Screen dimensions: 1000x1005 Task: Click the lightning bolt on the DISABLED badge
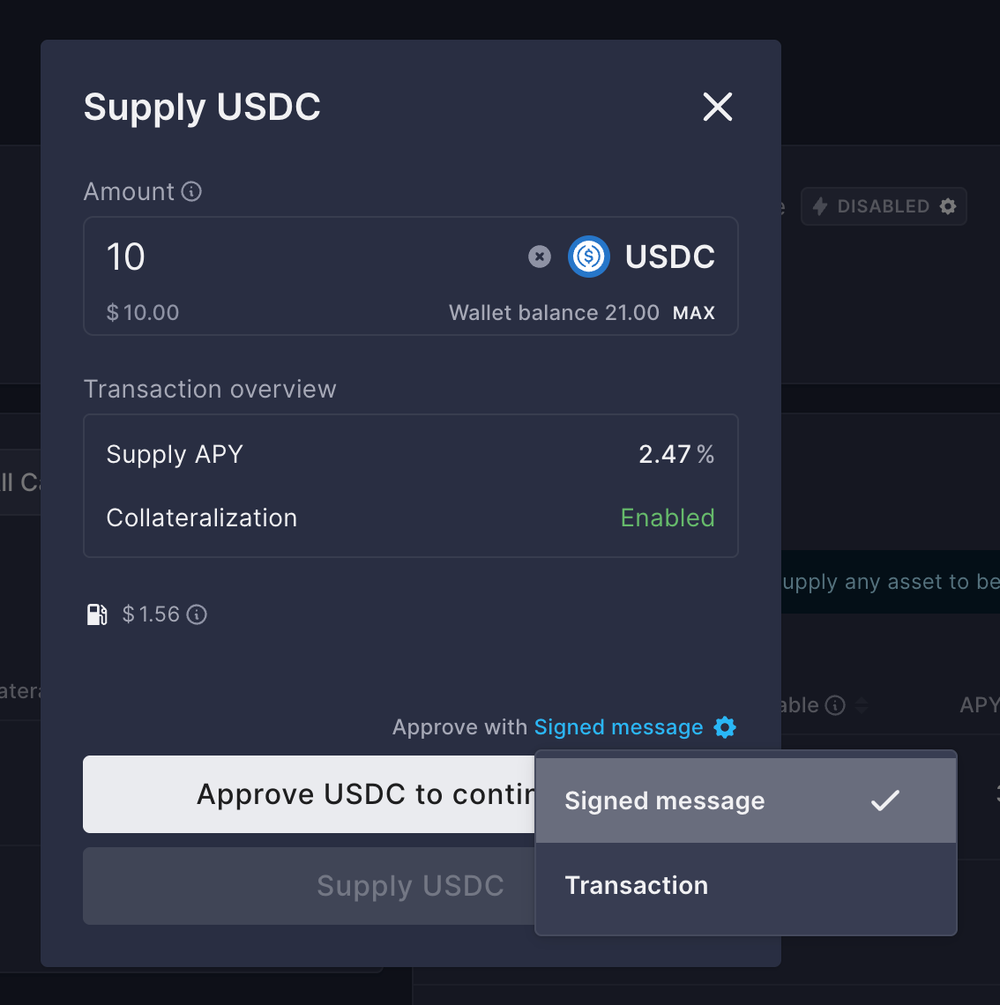click(820, 205)
